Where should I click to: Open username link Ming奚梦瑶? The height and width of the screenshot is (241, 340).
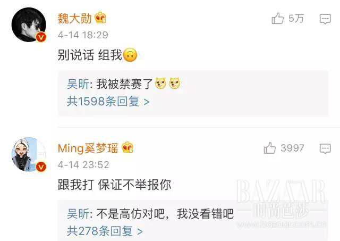88,148
